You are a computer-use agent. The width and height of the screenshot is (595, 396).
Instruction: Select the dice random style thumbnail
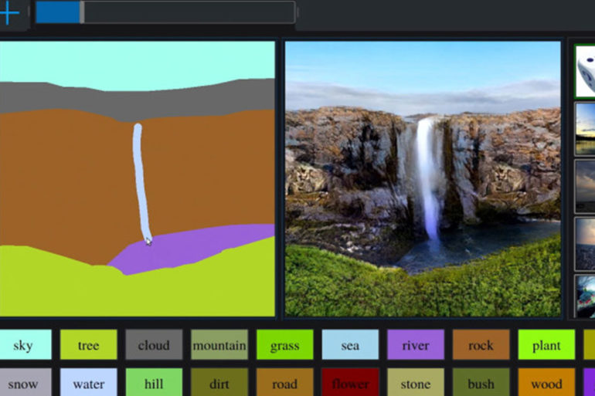click(585, 71)
